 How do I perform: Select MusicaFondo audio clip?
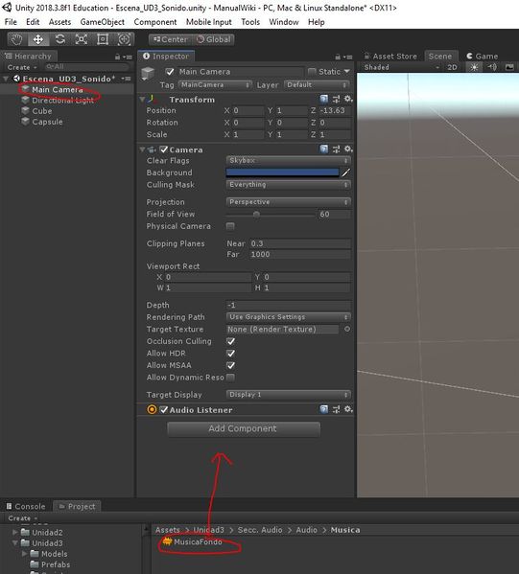[x=193, y=541]
